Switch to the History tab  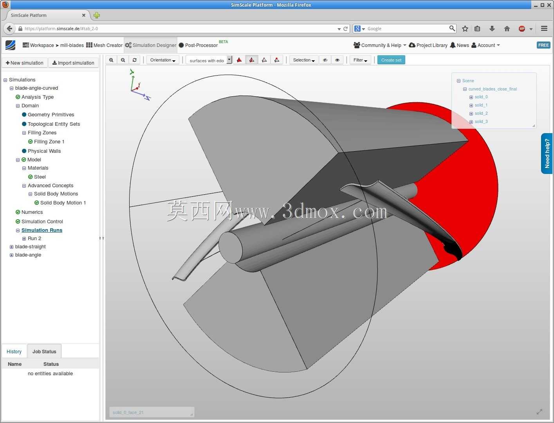[x=14, y=352]
